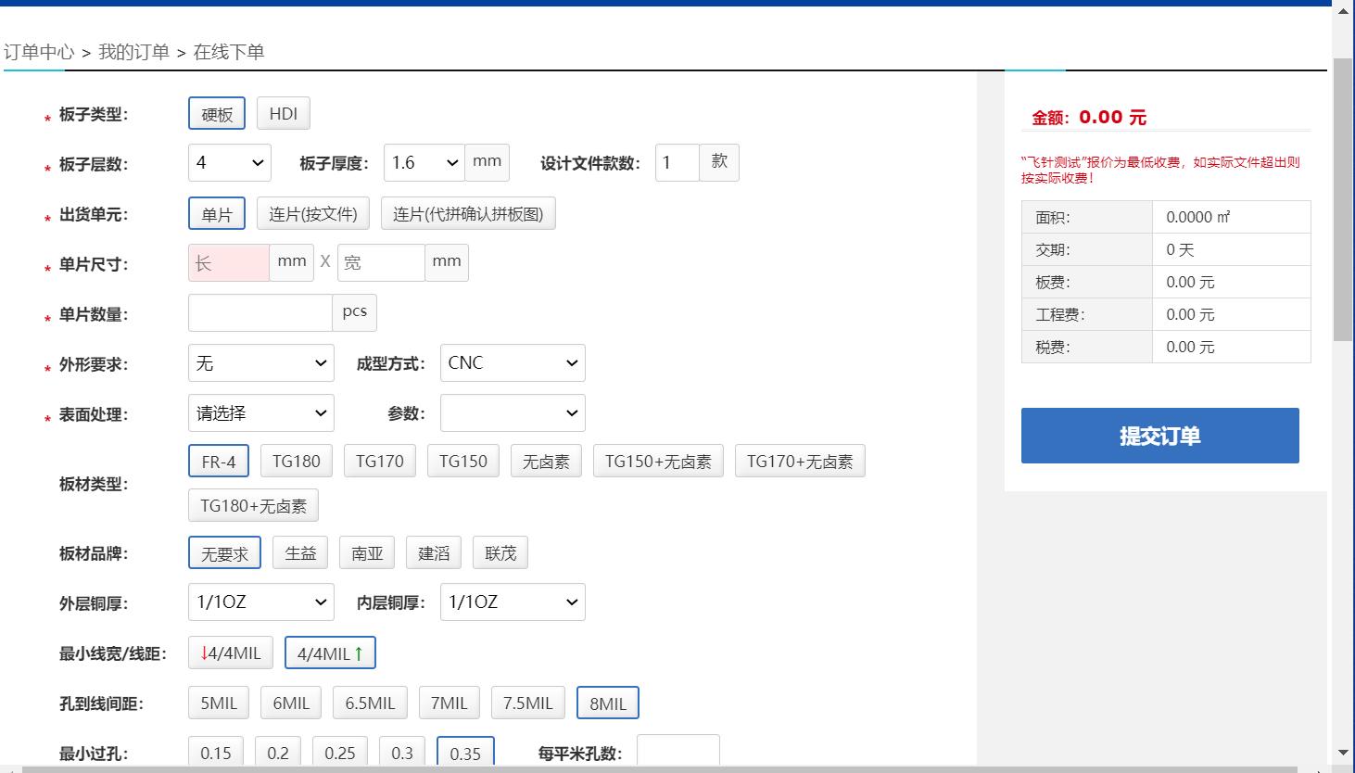Expand the 成型方式 CNC dropdown
Screen dimensions: 1355x773
(513, 363)
